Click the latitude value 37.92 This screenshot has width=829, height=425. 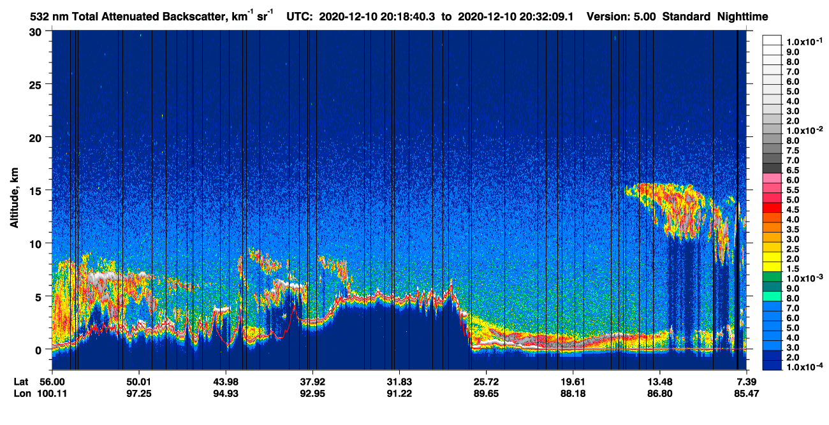pyautogui.click(x=312, y=382)
